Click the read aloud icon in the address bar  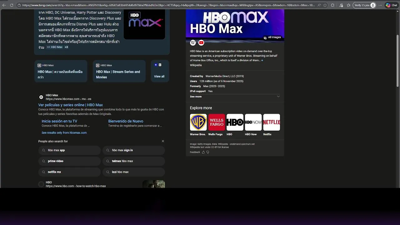[x=319, y=5]
